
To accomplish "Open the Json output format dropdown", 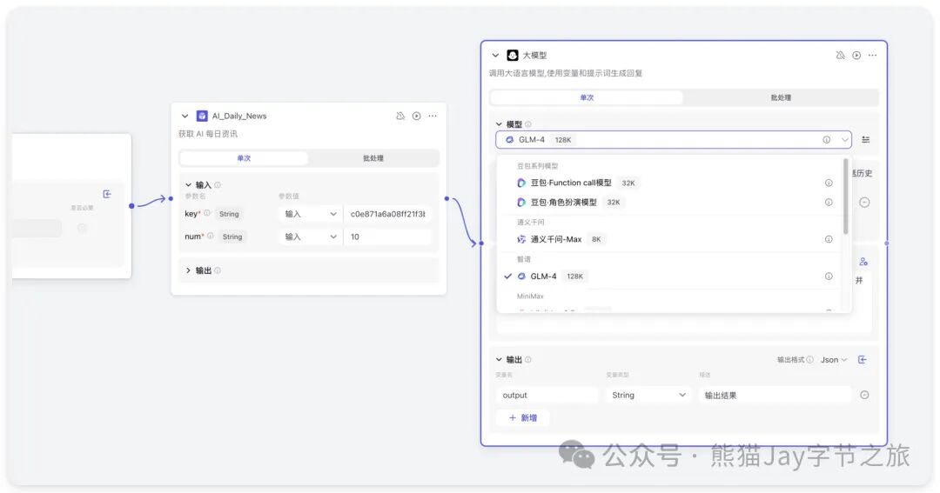I will 834,360.
